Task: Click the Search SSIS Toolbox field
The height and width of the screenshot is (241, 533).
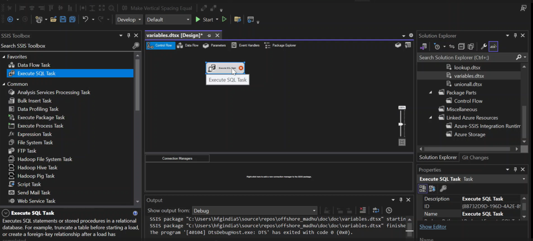Action: (66, 46)
